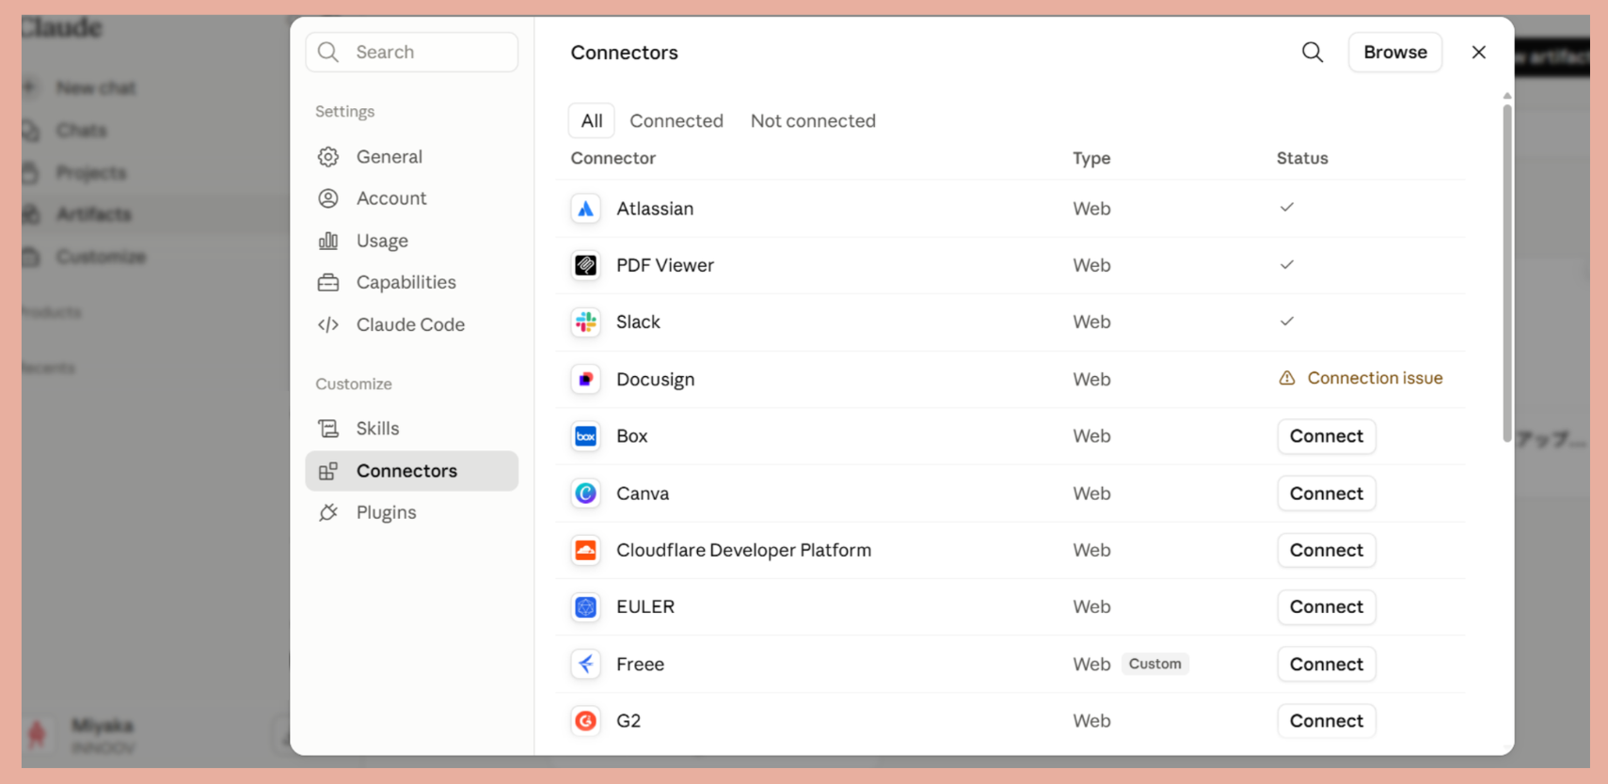
Task: Click the Slack connector name
Action: click(638, 322)
